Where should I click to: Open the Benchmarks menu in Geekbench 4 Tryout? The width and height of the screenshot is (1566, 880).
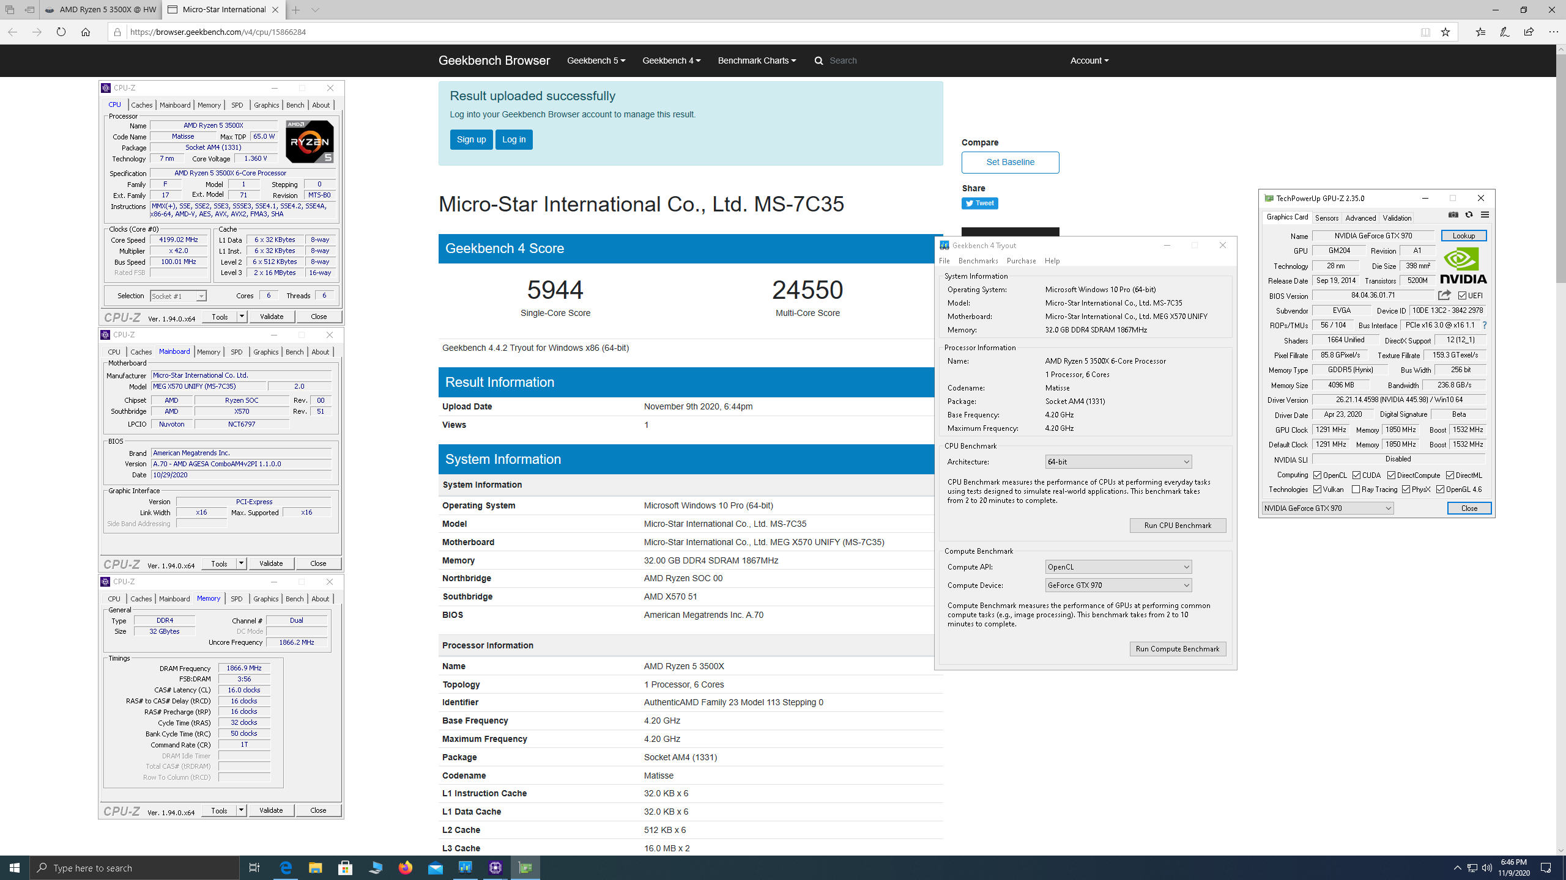pyautogui.click(x=978, y=261)
